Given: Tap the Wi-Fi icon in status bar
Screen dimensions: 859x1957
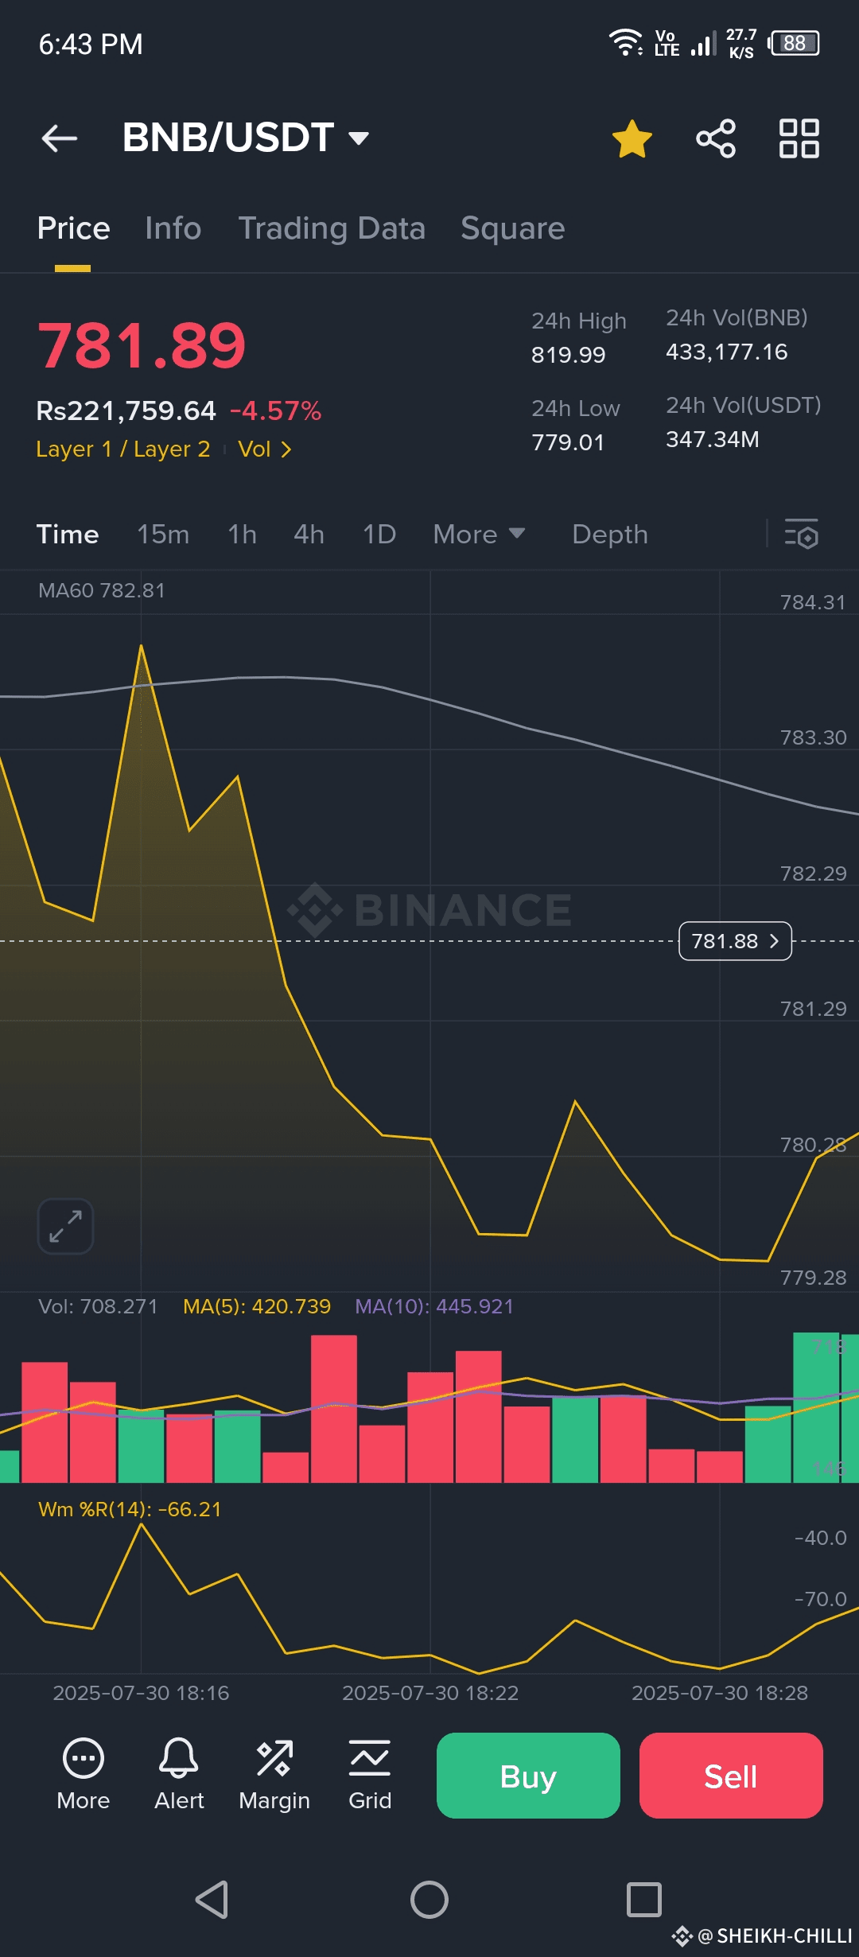Looking at the screenshot, I should (626, 42).
